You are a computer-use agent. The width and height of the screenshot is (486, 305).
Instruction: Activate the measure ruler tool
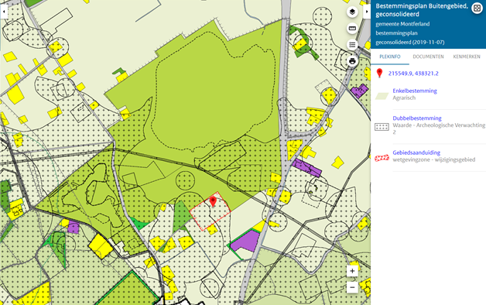(x=352, y=28)
